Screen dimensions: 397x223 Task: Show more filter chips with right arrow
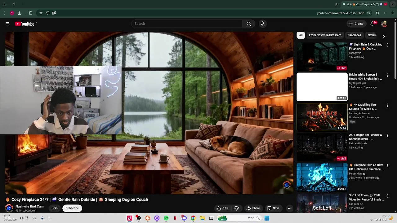point(384,36)
